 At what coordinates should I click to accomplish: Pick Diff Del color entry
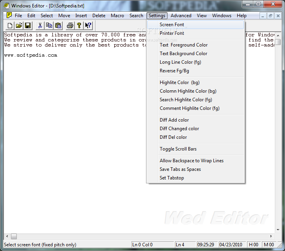[x=195, y=137]
